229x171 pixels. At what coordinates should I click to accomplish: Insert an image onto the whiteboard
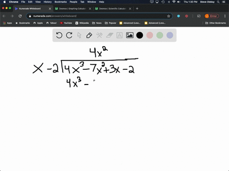click(x=130, y=35)
